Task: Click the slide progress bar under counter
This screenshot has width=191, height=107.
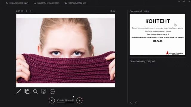Action: (x=66, y=103)
